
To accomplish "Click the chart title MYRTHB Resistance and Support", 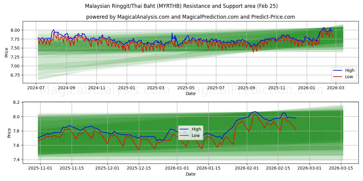I will tap(181, 5).
